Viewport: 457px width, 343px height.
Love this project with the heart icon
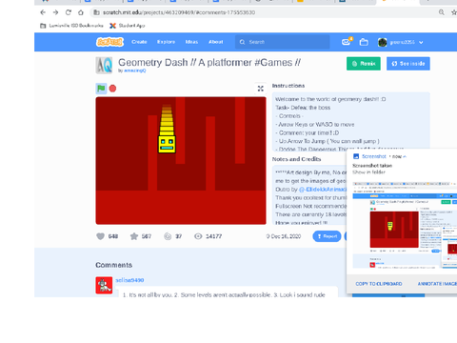tap(101, 236)
